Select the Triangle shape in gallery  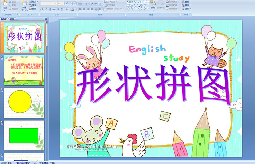pos(132,5)
